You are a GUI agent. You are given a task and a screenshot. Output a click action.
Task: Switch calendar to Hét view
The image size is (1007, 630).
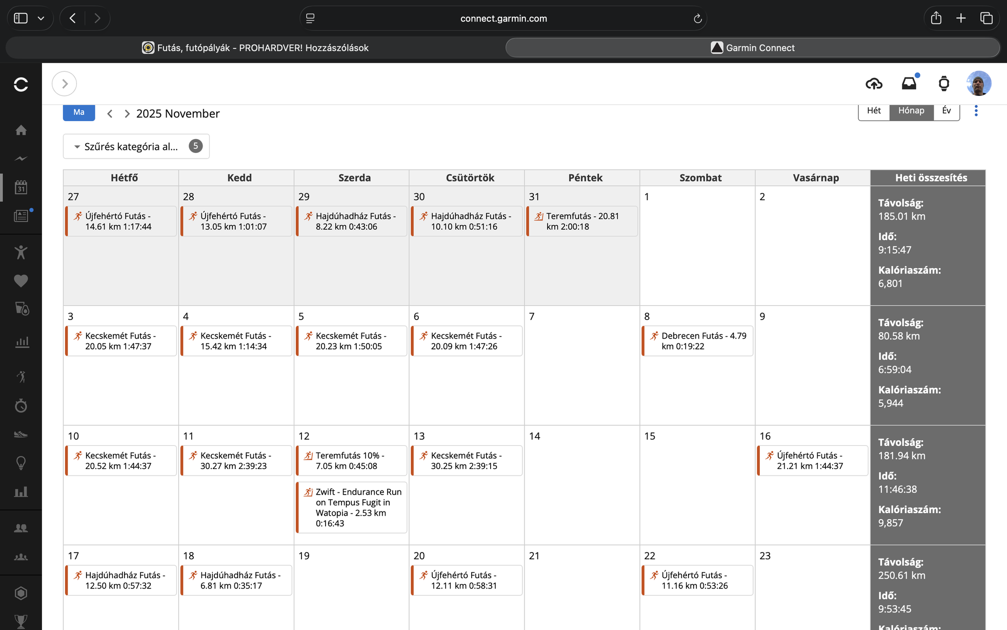[874, 111]
